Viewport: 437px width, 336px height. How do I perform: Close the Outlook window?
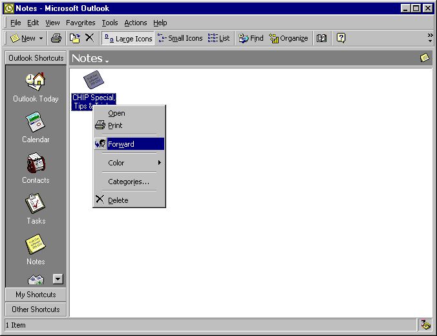click(427, 8)
